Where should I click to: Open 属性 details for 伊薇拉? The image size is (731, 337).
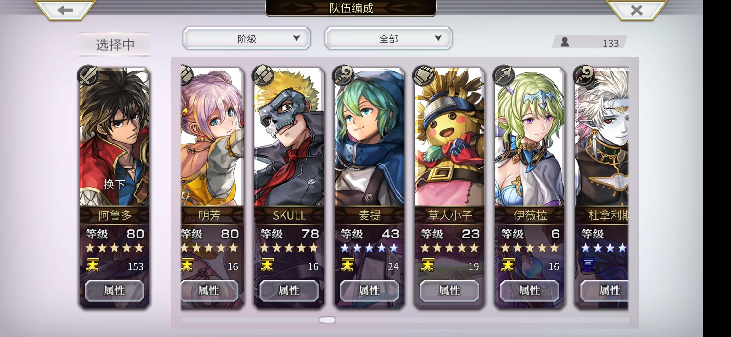(530, 291)
